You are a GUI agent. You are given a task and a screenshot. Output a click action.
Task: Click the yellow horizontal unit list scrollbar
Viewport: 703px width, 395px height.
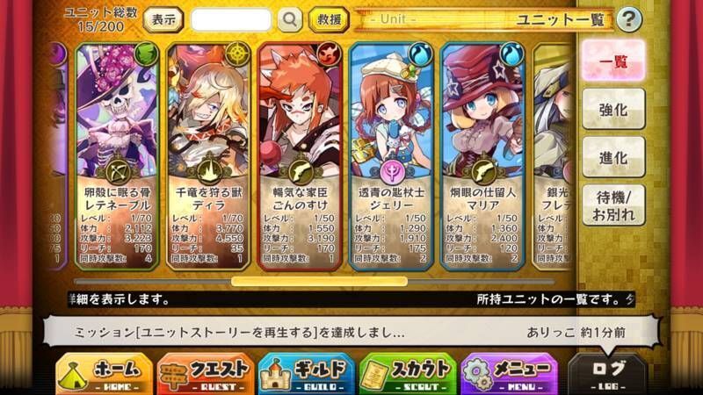click(319, 281)
